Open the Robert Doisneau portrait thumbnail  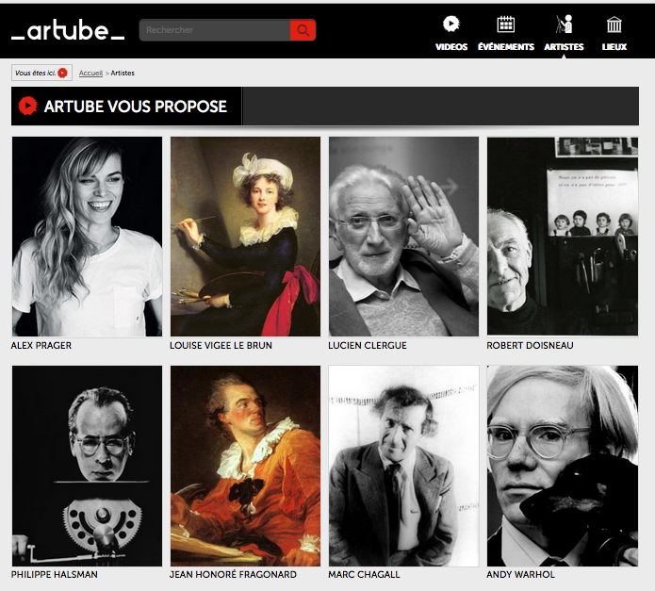(563, 237)
